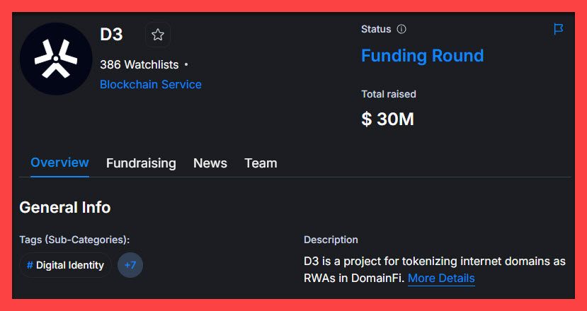587x311 pixels.
Task: Click the Funding Round status text
Action: 423,56
